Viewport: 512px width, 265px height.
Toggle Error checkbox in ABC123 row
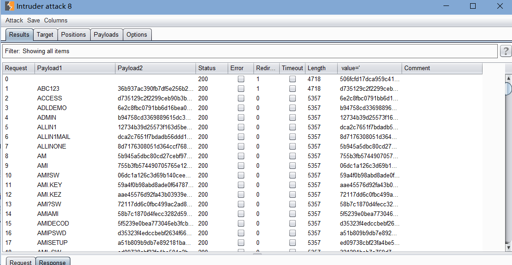click(x=241, y=88)
